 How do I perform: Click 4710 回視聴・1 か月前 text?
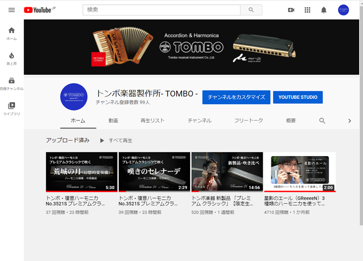[x=287, y=212]
